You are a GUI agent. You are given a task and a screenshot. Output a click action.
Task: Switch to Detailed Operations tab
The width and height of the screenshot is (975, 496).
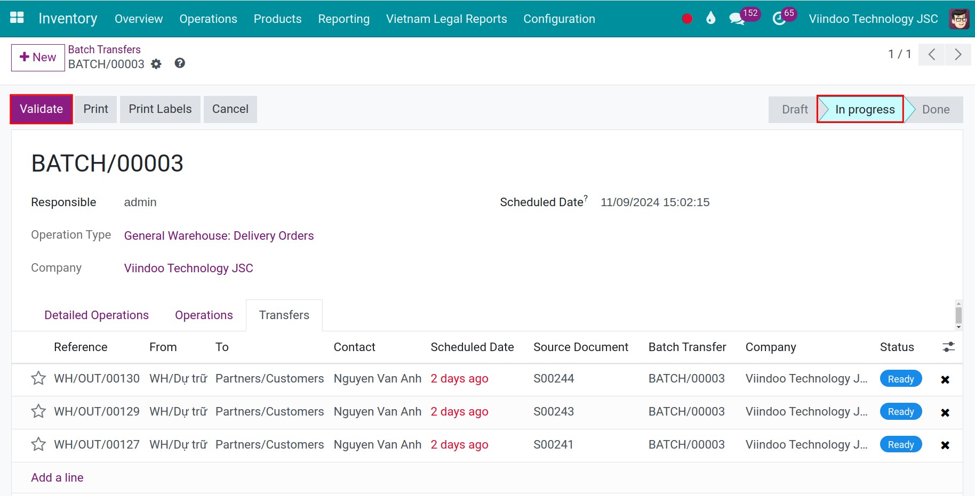(x=97, y=315)
